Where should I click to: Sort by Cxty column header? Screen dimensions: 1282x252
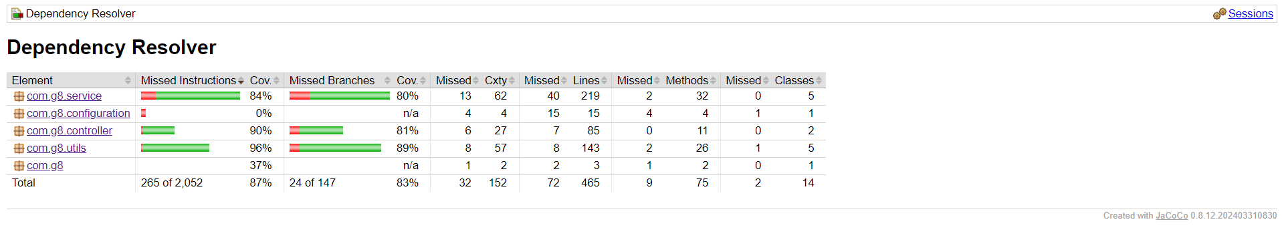[498, 80]
